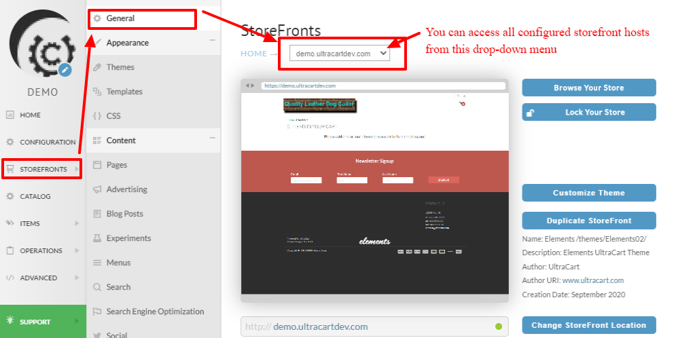Click the Description: Elements UltraCart Theme text
This screenshot has height=338, width=676.
pyautogui.click(x=586, y=252)
